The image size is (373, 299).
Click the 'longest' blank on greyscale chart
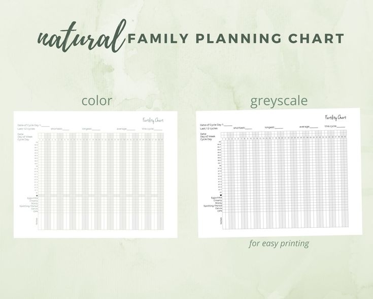[x=278, y=127]
